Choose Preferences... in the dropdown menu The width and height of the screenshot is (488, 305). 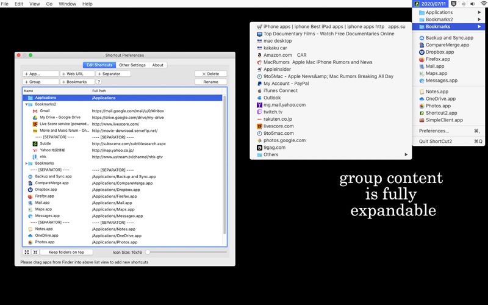448,131
